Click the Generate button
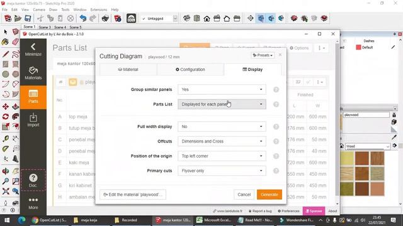 coord(270,195)
